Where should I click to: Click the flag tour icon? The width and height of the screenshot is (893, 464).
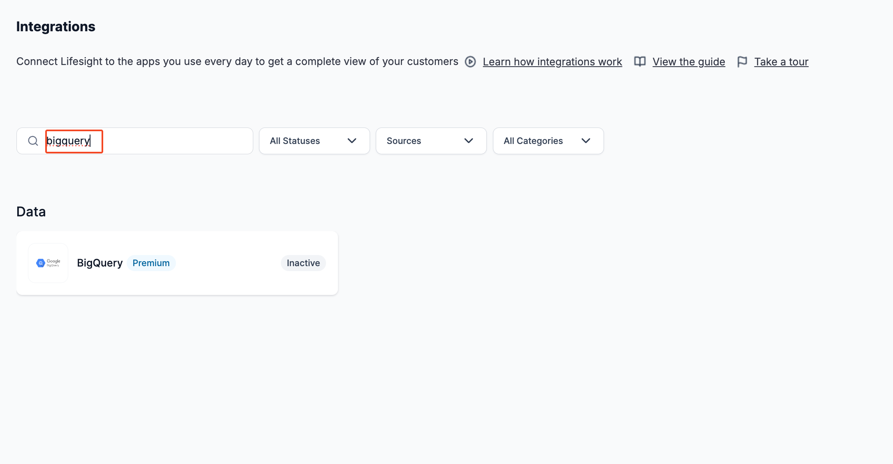[742, 62]
